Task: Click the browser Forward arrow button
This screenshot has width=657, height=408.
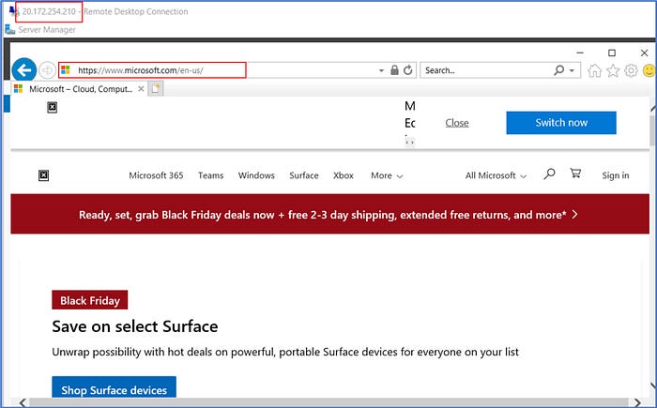Action: 47,70
